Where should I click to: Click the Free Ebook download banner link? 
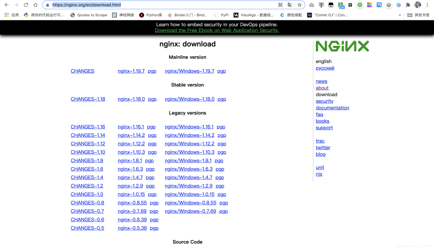pos(217,31)
